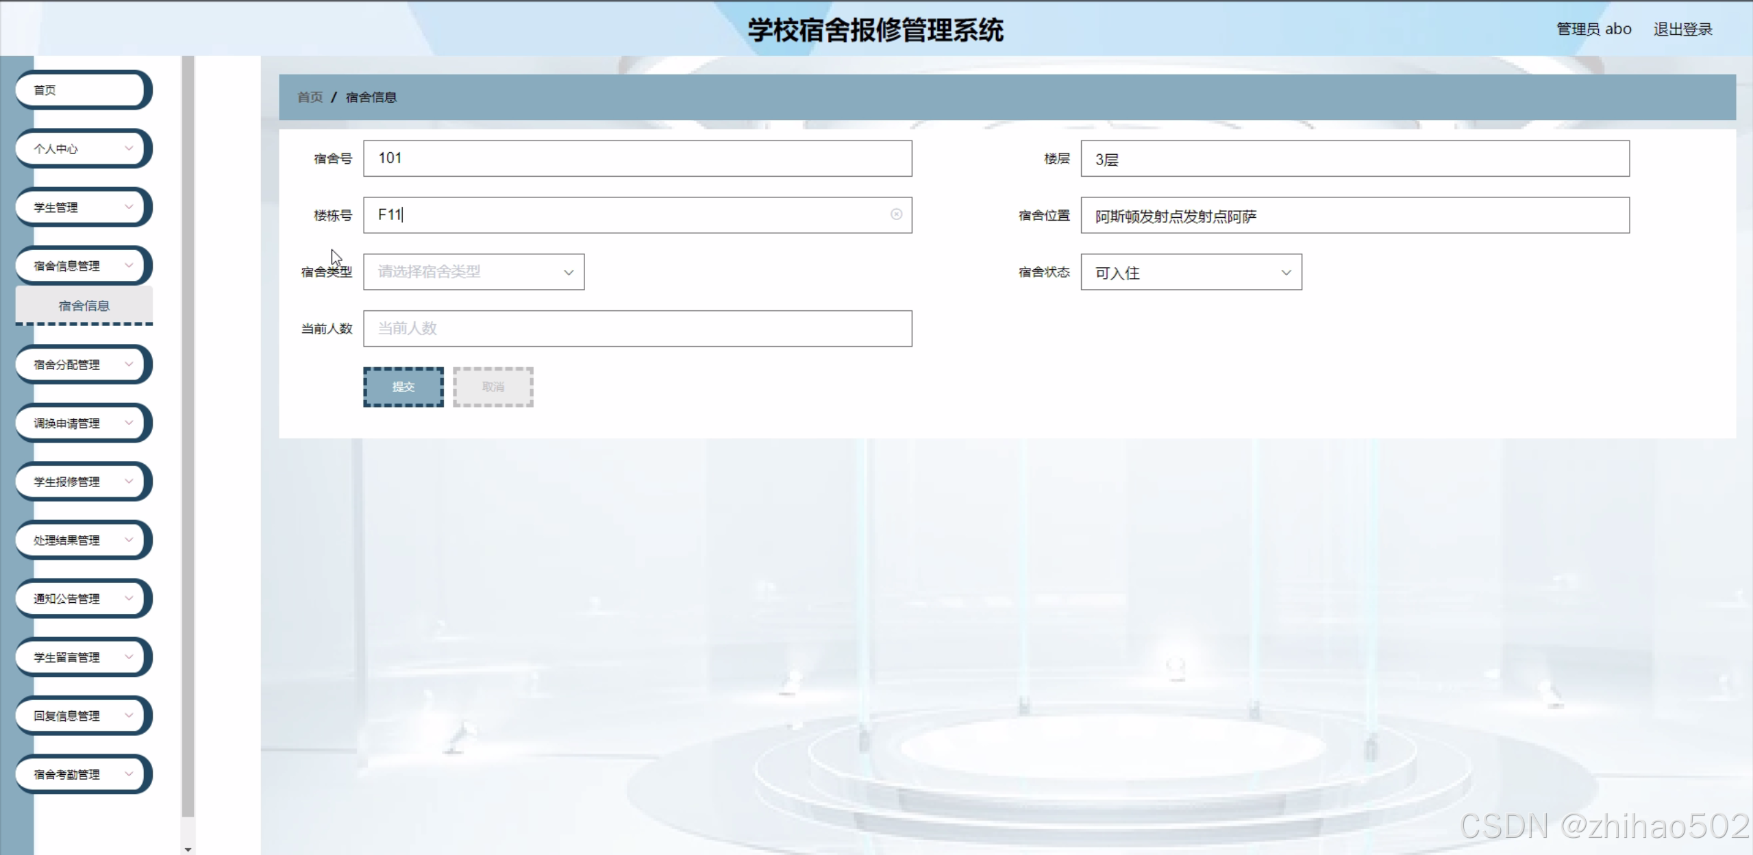The image size is (1753, 855).
Task: Click the 提交 submit button
Action: (403, 387)
